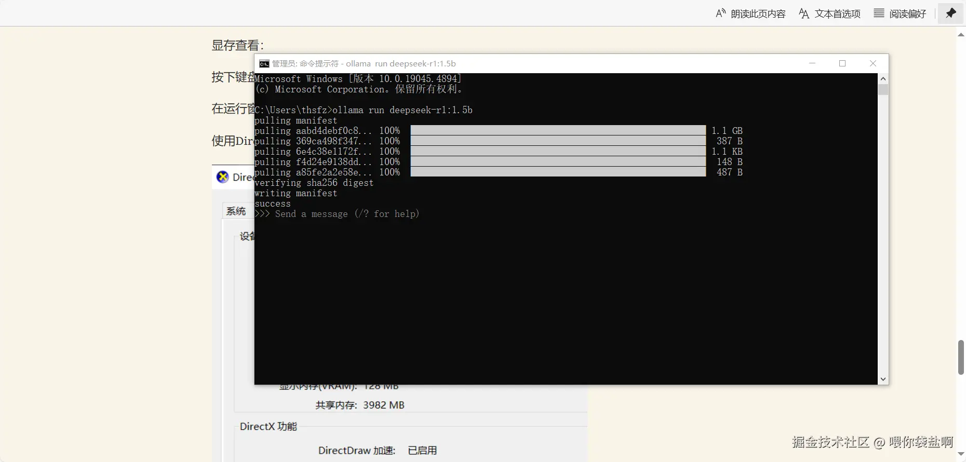Image resolution: width=966 pixels, height=462 pixels.
Task: Click the command prompt title bar icon
Action: pyautogui.click(x=264, y=63)
